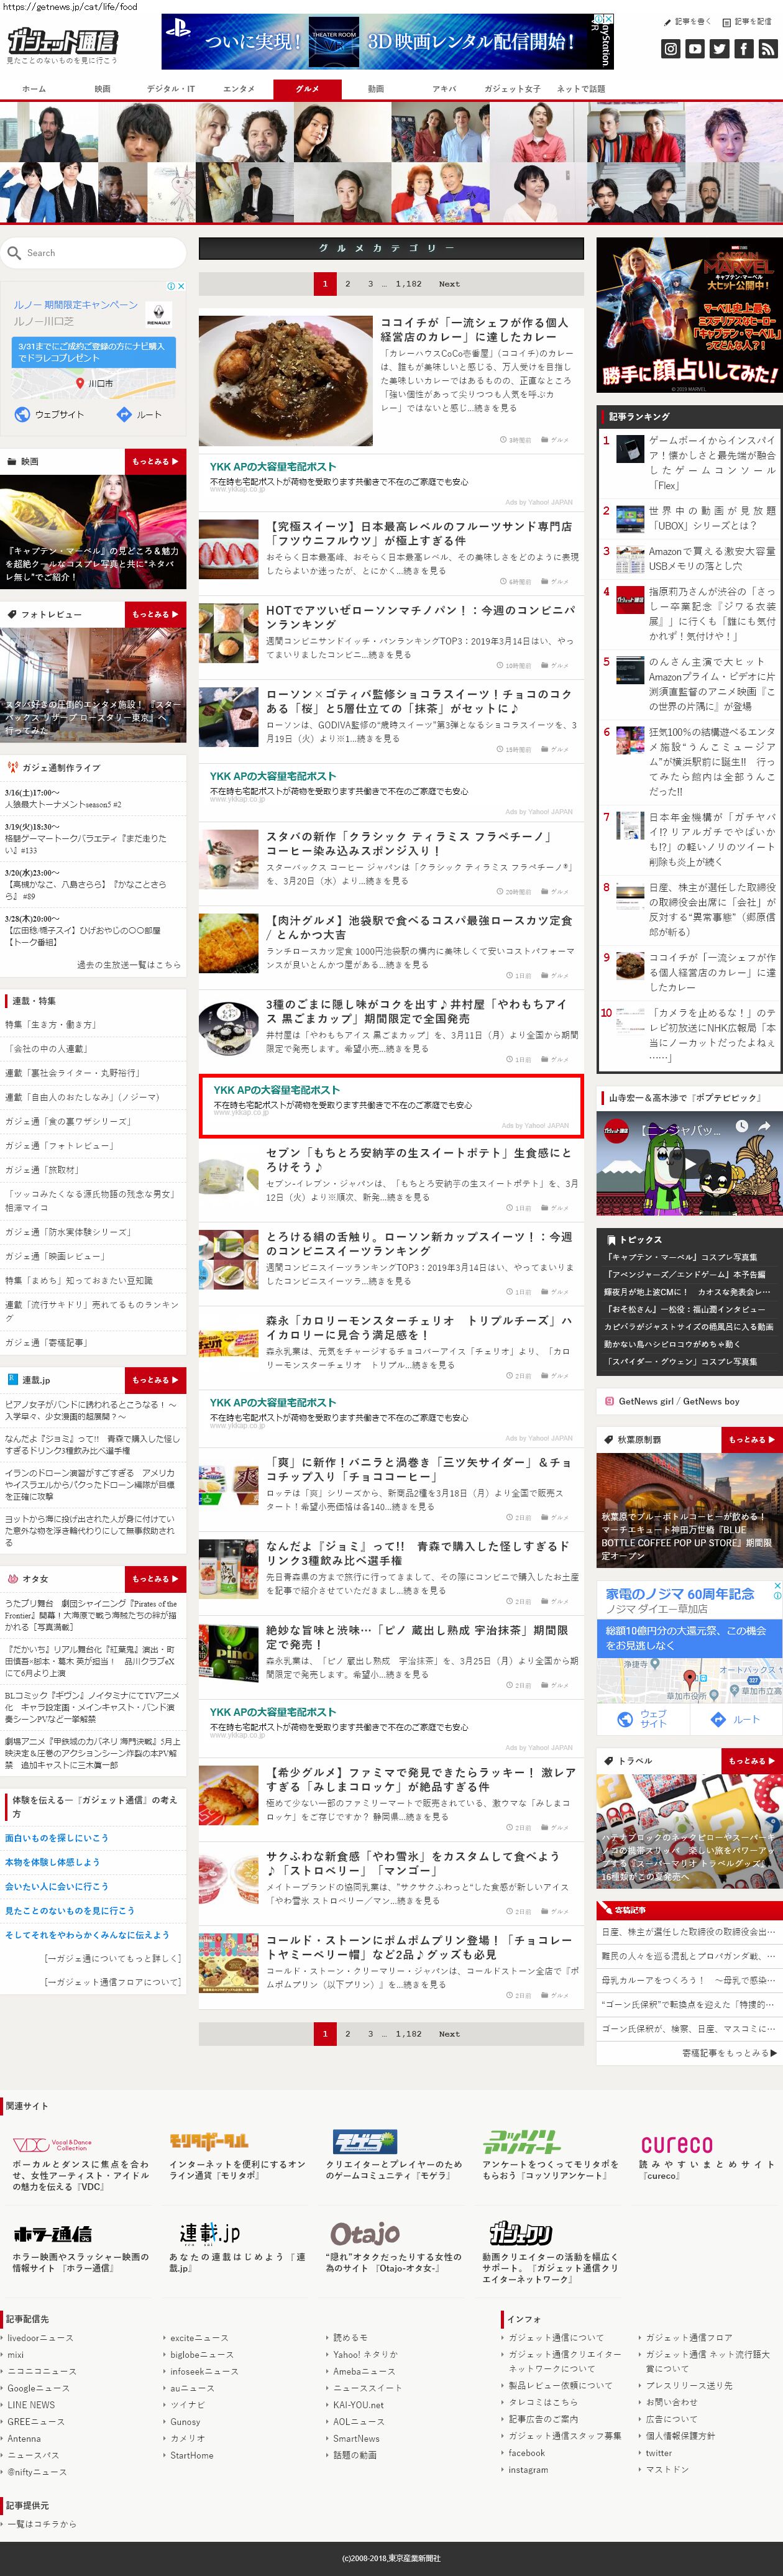
Task: Open the ホラー通信 logo
Action: (x=52, y=2235)
